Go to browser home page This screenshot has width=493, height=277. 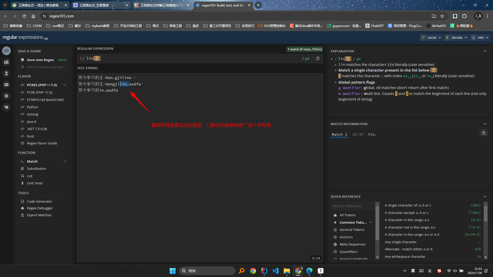(x=33, y=16)
